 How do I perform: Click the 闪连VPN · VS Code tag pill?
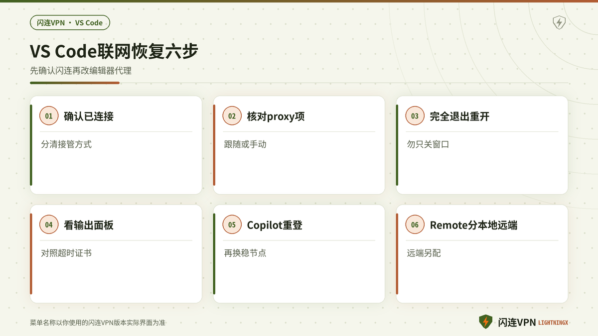(70, 22)
